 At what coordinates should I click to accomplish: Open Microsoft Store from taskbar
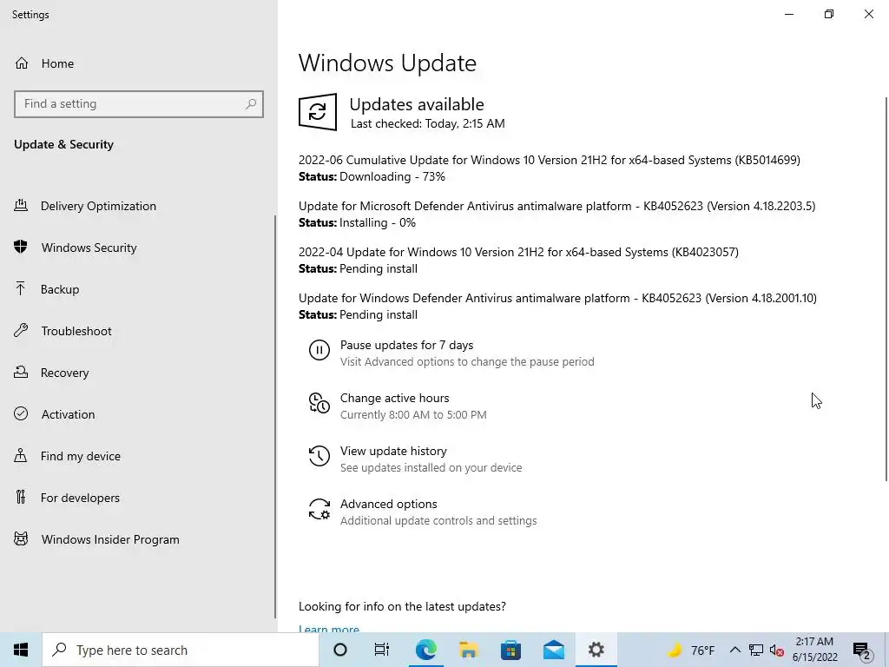[x=510, y=650]
